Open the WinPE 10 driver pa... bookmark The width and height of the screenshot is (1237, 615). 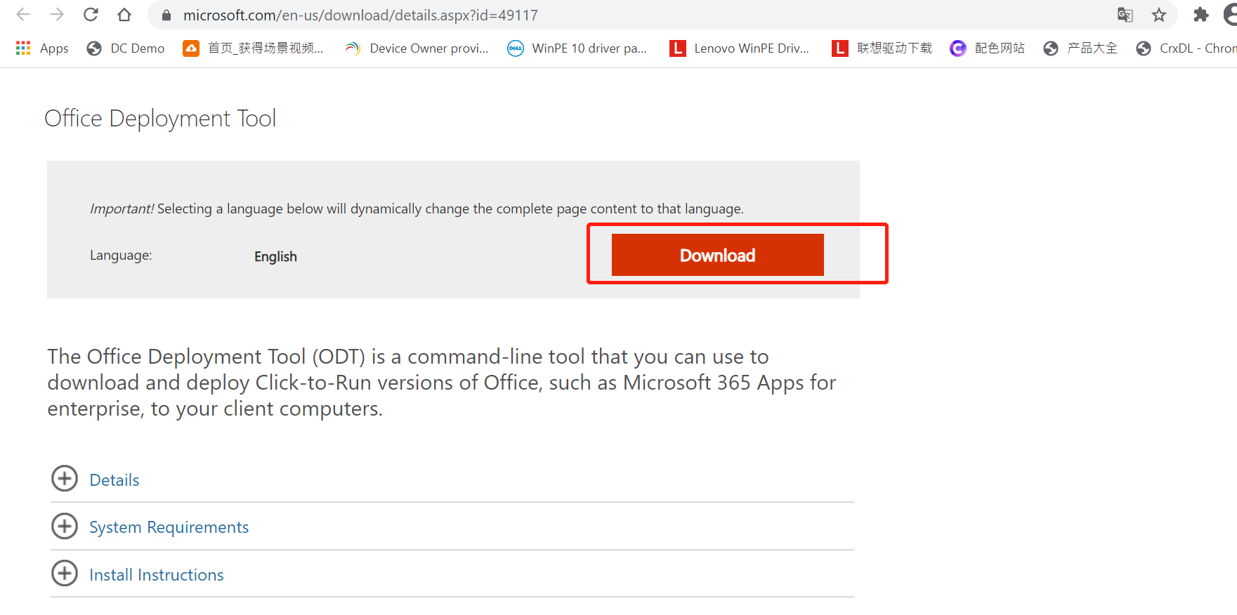(577, 48)
